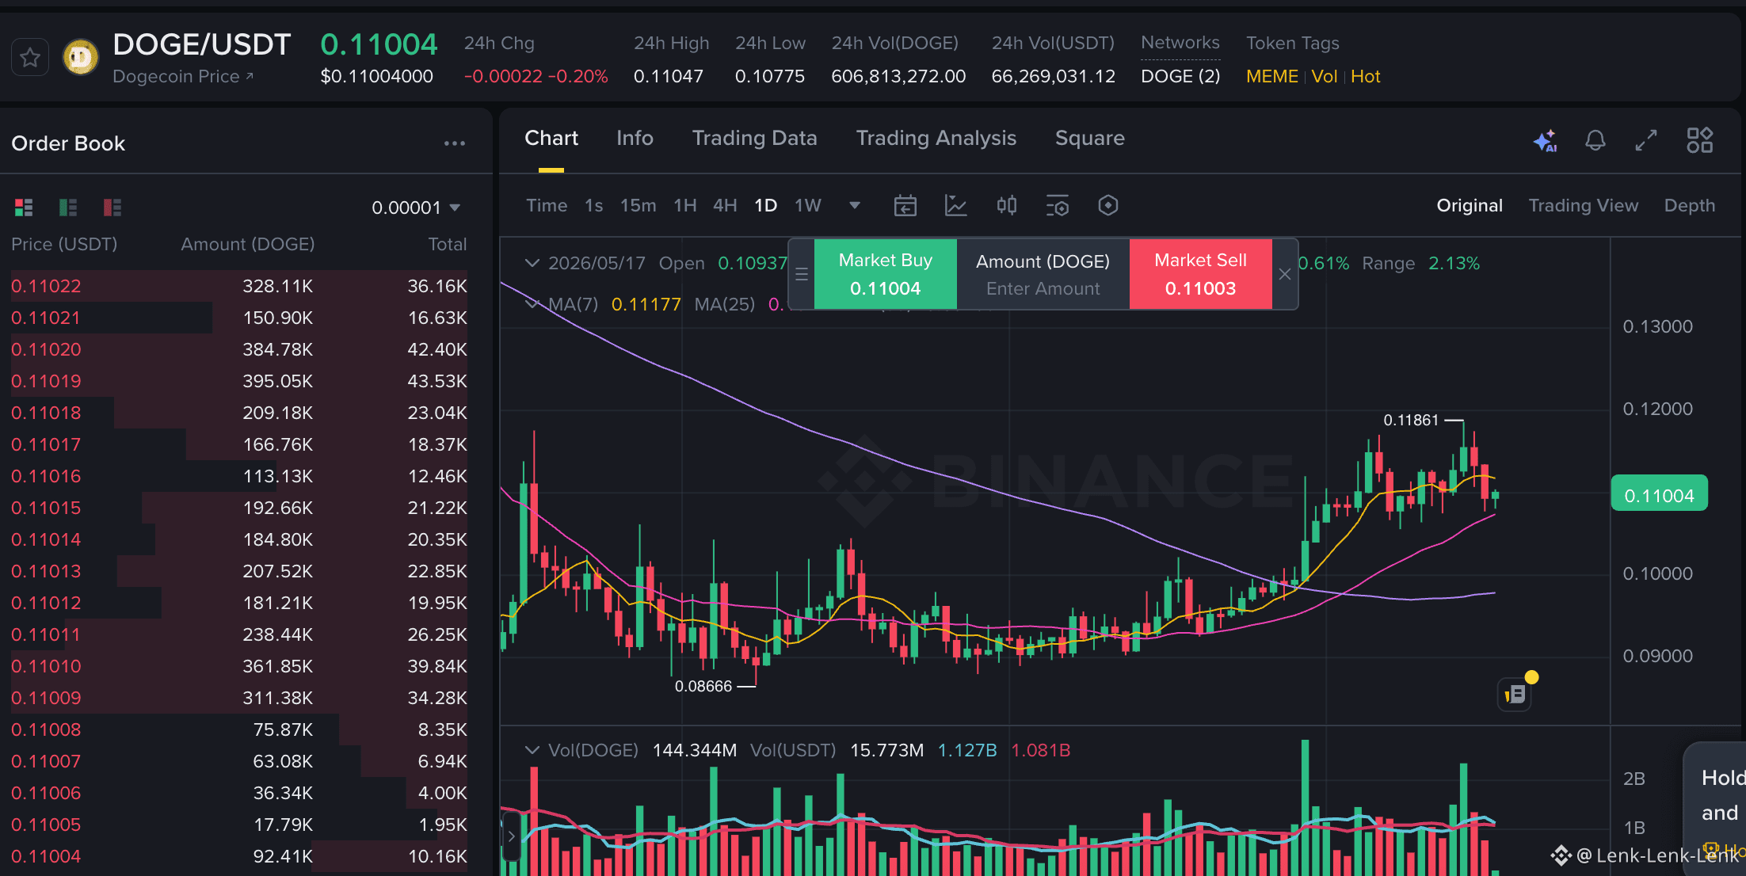The image size is (1746, 876).
Task: Select the 0.11009 ask price row
Action: [x=239, y=698]
